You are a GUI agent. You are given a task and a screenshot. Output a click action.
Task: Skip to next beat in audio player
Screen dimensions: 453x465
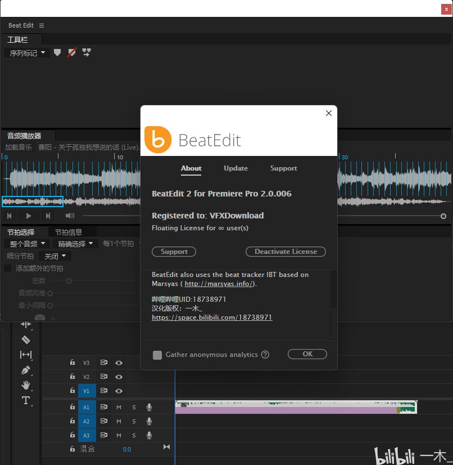48,216
